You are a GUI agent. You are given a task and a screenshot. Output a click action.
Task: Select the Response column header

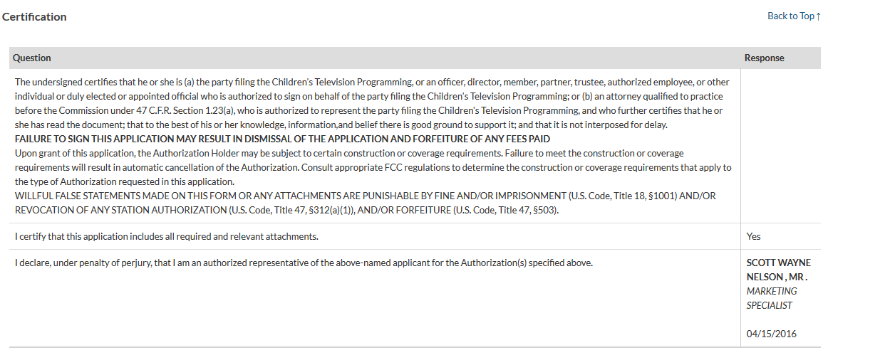pos(764,58)
